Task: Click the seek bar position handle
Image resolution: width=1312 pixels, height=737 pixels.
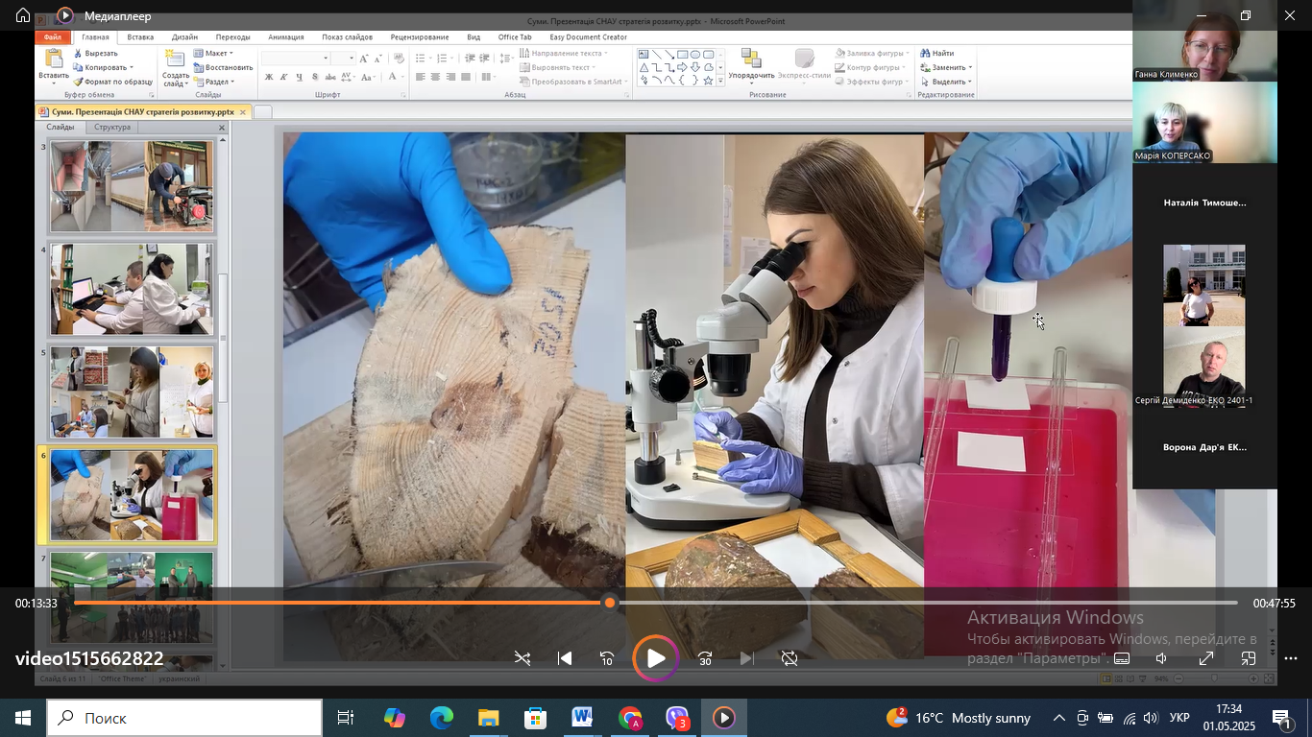Action: pyautogui.click(x=610, y=603)
